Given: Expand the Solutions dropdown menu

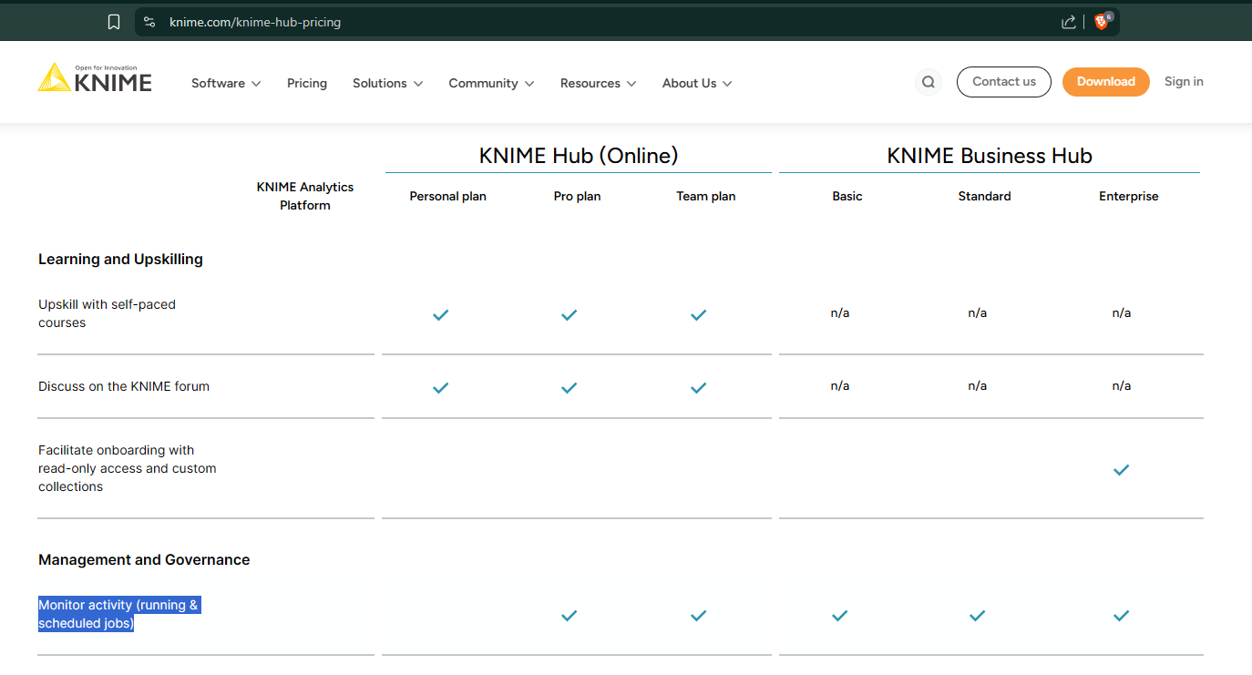Looking at the screenshot, I should 387,83.
